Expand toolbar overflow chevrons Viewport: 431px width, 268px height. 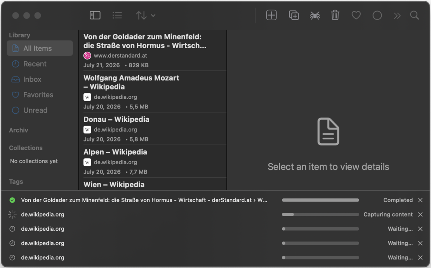(x=397, y=16)
